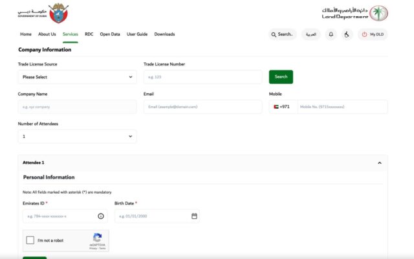Click the green Search button

click(281, 77)
